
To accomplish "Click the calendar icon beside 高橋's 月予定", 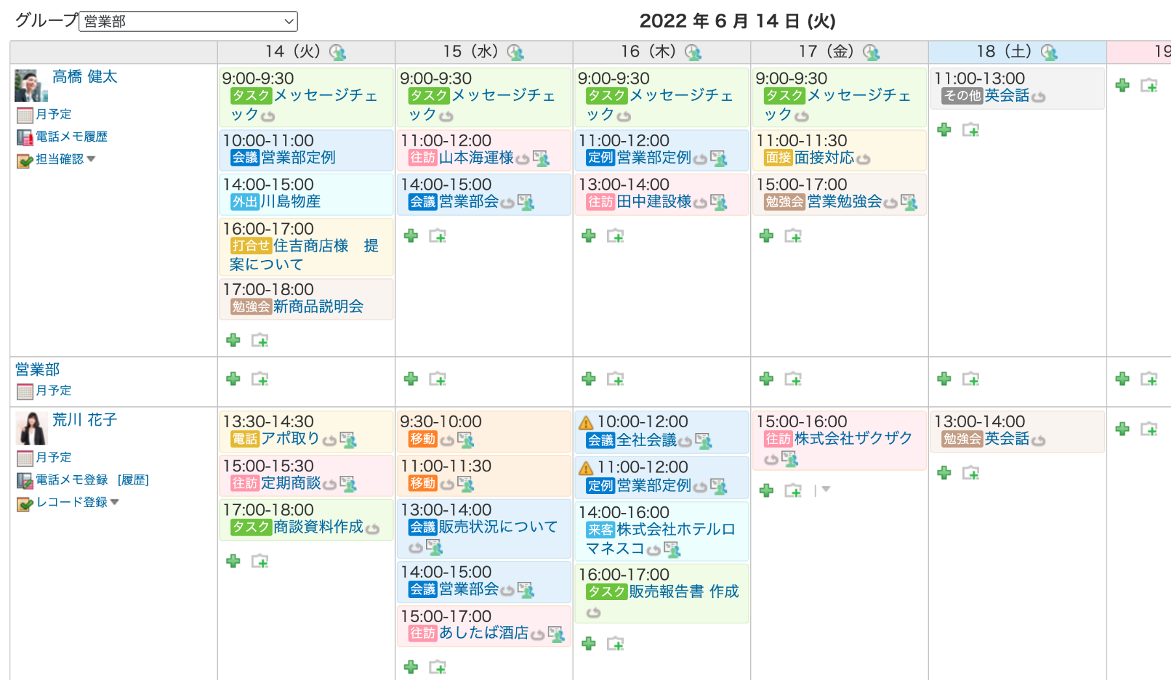I will pos(25,115).
